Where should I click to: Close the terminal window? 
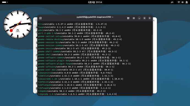click(150, 18)
